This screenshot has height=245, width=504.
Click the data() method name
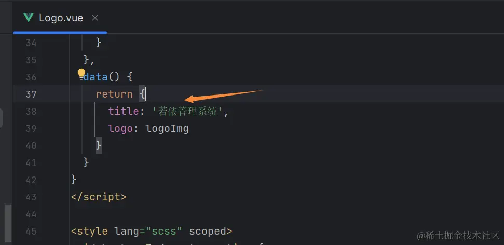click(95, 77)
